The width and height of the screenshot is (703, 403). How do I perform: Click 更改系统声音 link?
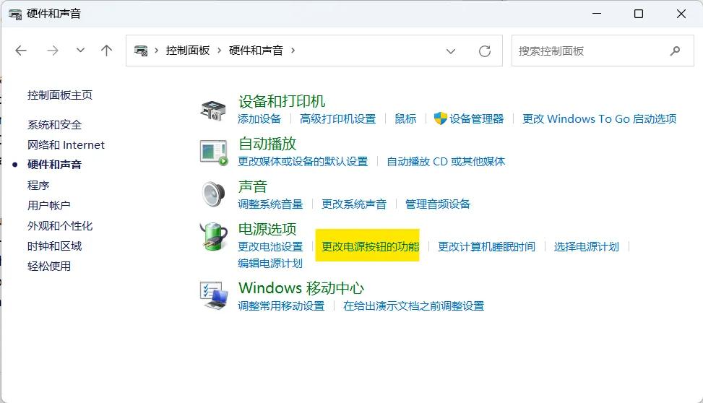[354, 204]
